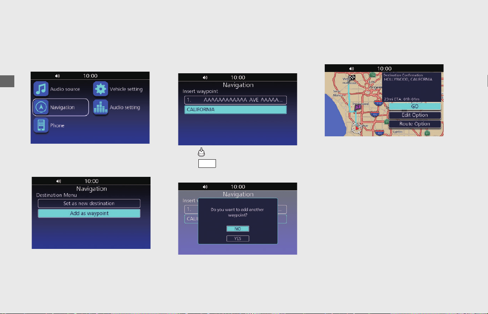Image resolution: width=488 pixels, height=314 pixels.
Task: Click the green route 91 shield
Action: (387, 122)
